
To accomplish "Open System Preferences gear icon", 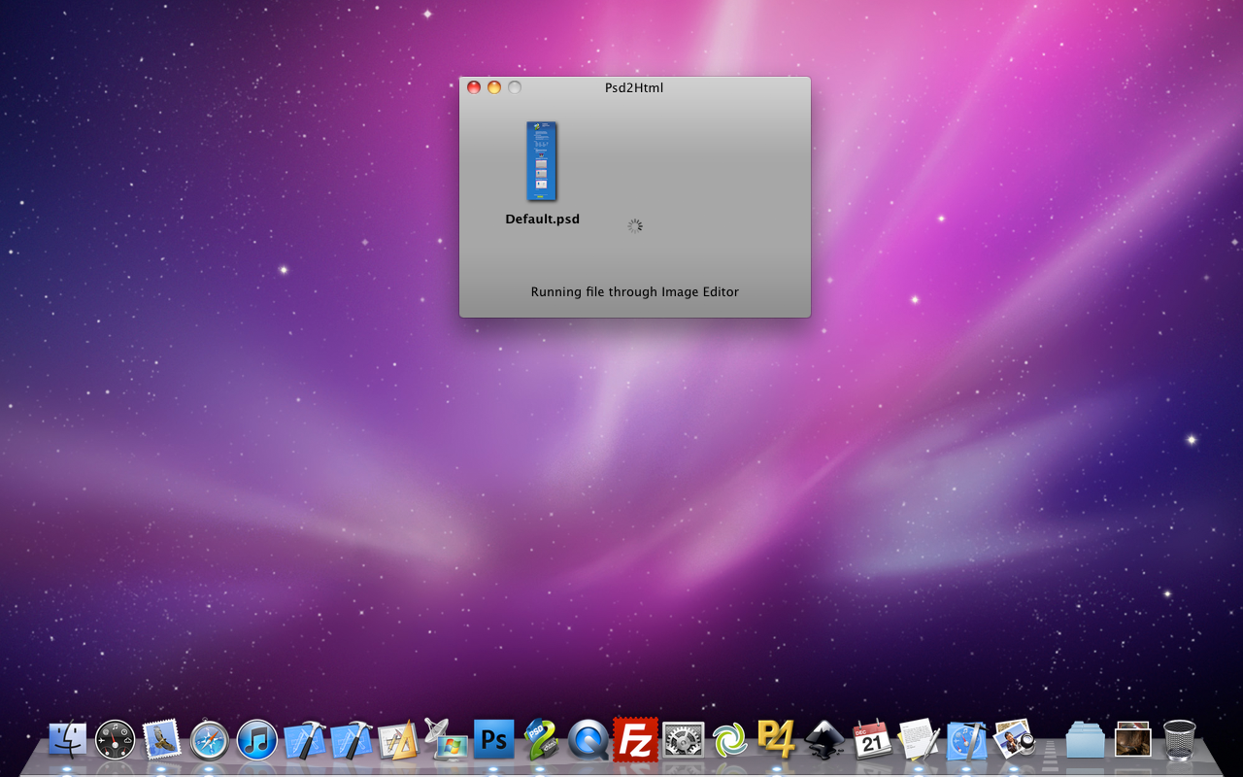I will (x=683, y=740).
